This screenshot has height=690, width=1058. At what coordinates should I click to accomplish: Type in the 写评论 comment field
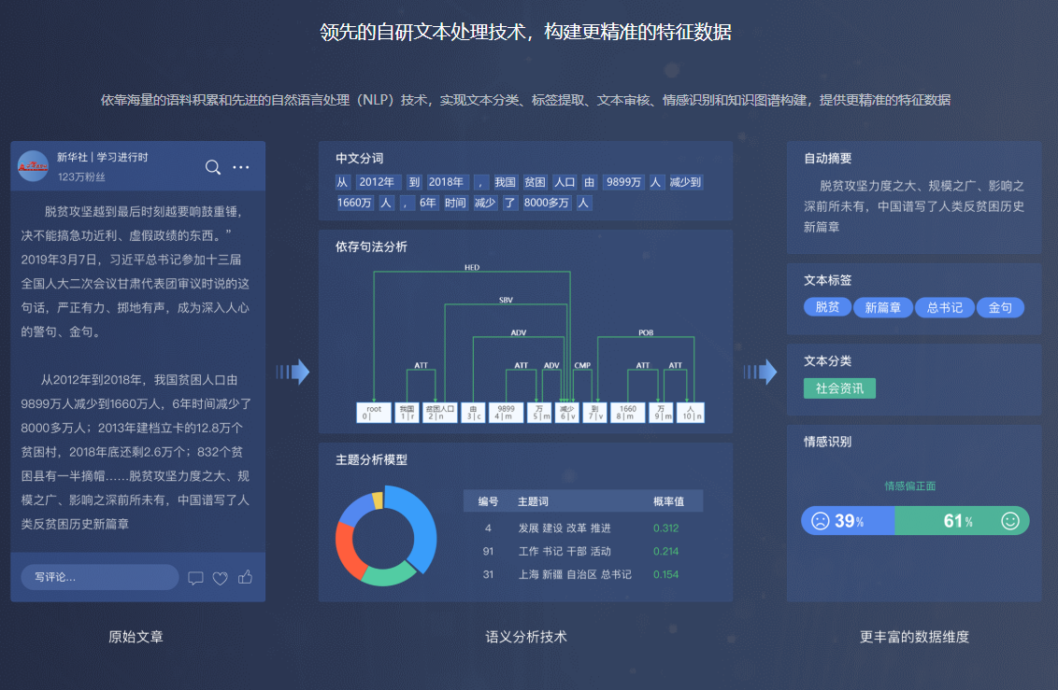pyautogui.click(x=99, y=577)
